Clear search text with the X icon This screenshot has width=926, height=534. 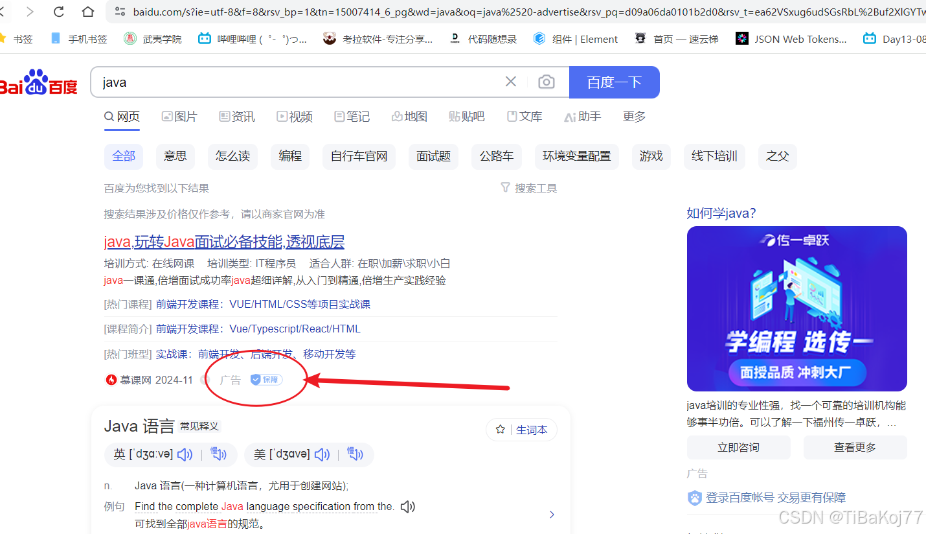pyautogui.click(x=511, y=82)
